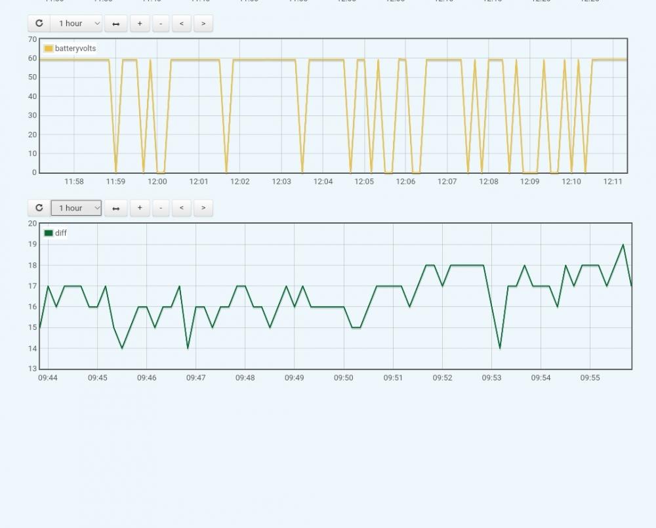The image size is (656, 528).
Task: Zoom in on the batteryvolts chart
Action: 140,24
